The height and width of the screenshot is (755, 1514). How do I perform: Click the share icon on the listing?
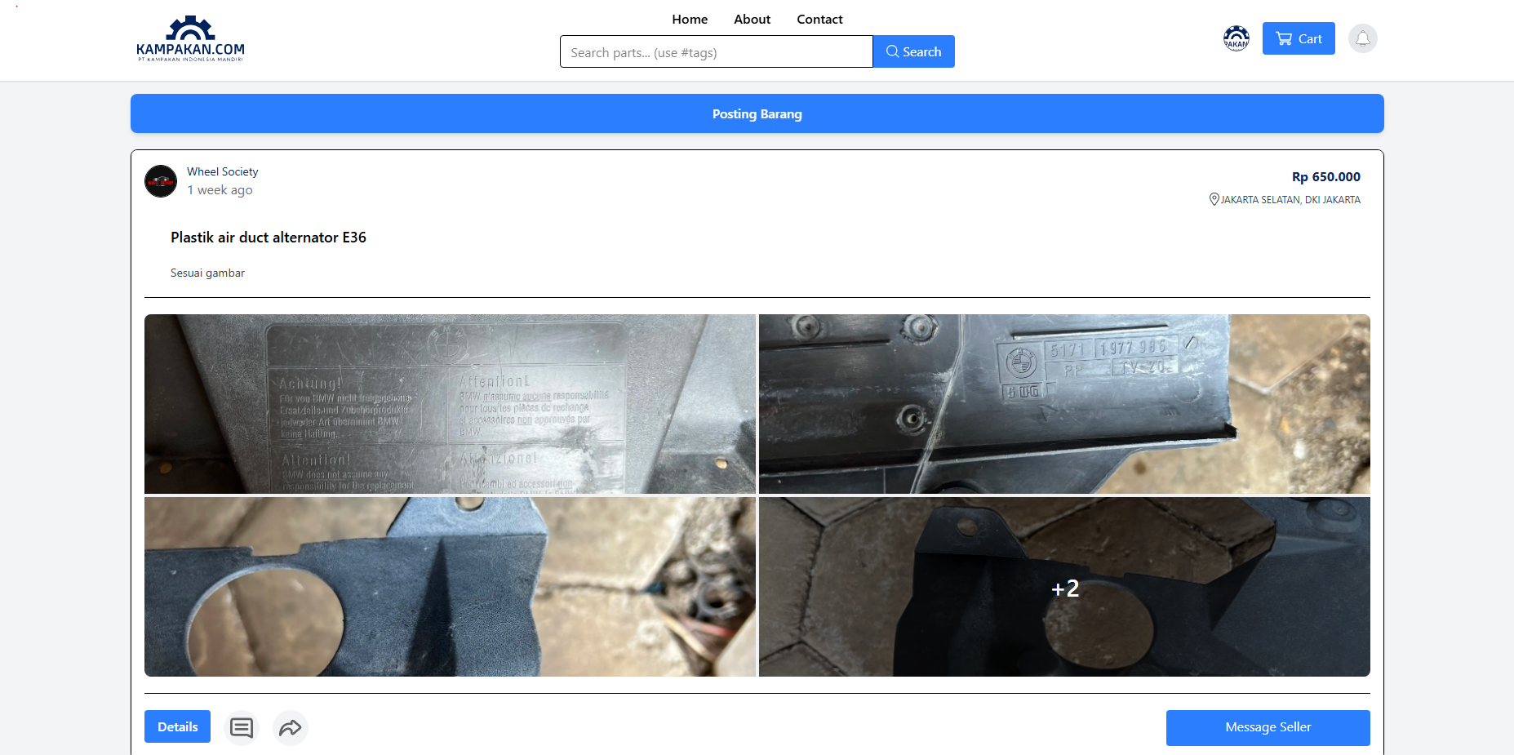291,727
